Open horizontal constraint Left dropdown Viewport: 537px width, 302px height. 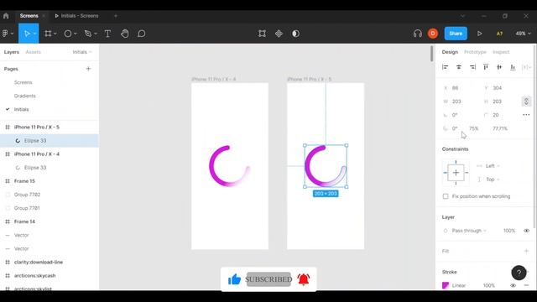coord(493,166)
